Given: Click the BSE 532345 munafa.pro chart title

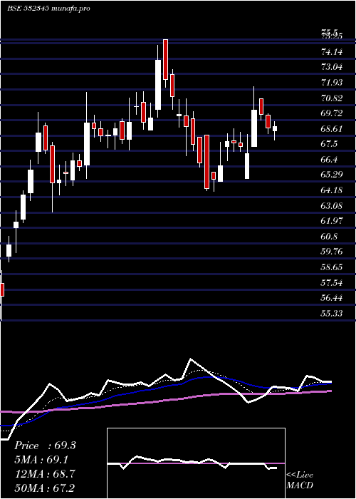Looking at the screenshot, I should point(48,9).
